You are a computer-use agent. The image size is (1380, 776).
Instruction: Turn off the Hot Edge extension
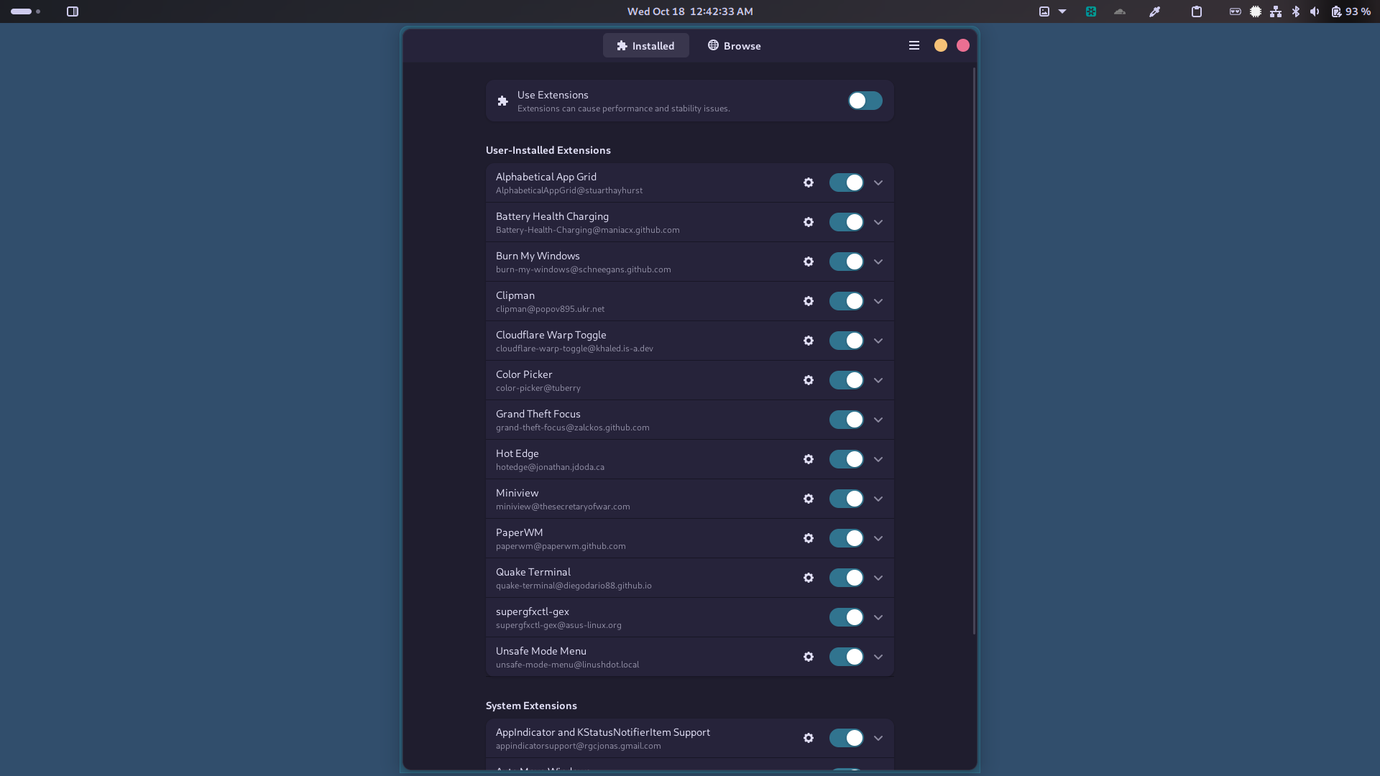tap(845, 459)
